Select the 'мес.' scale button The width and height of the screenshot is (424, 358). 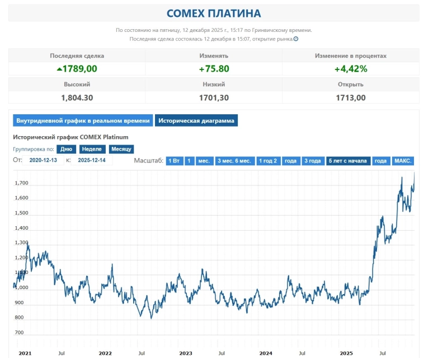(x=204, y=161)
